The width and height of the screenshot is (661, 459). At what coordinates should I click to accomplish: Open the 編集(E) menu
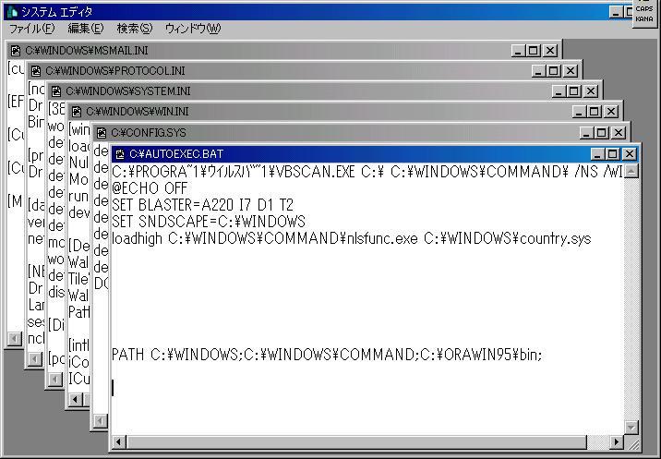tap(86, 29)
